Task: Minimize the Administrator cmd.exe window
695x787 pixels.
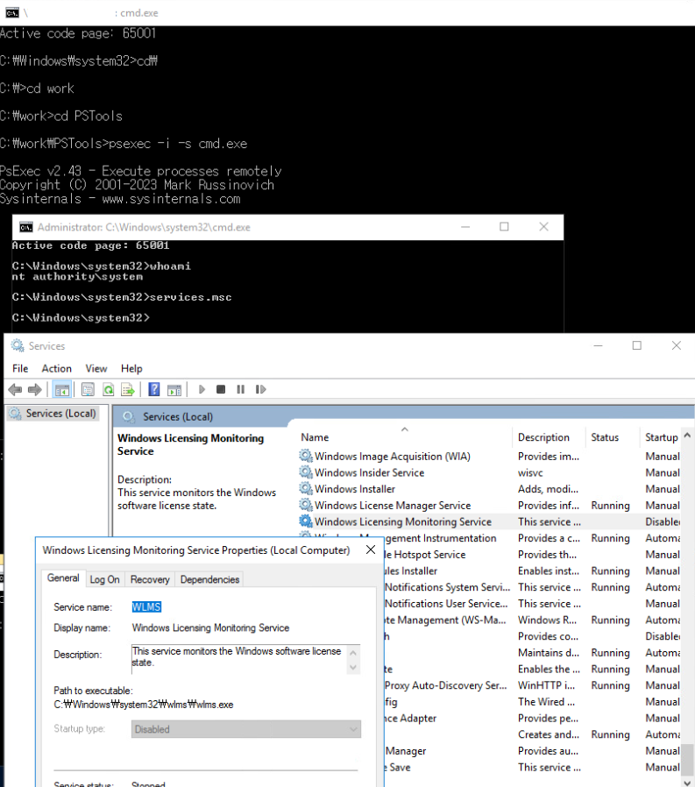Action: (465, 227)
